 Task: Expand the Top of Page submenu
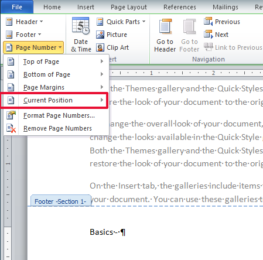(56, 61)
